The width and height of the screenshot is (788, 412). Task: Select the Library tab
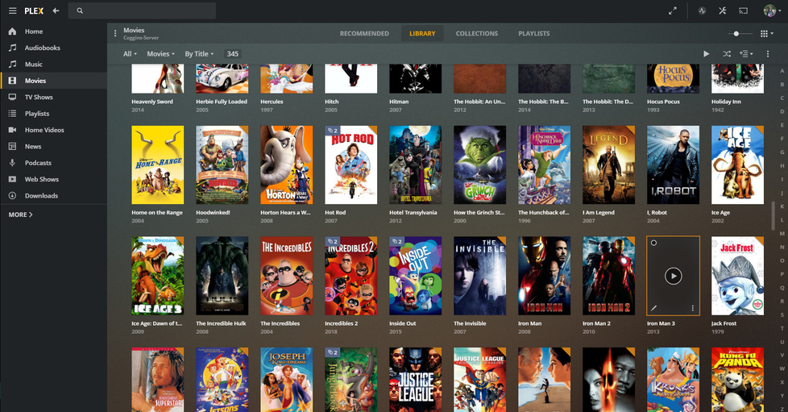point(422,34)
